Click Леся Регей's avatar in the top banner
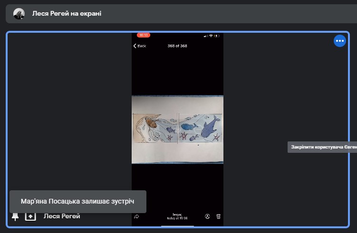This screenshot has width=357, height=233. pyautogui.click(x=19, y=14)
